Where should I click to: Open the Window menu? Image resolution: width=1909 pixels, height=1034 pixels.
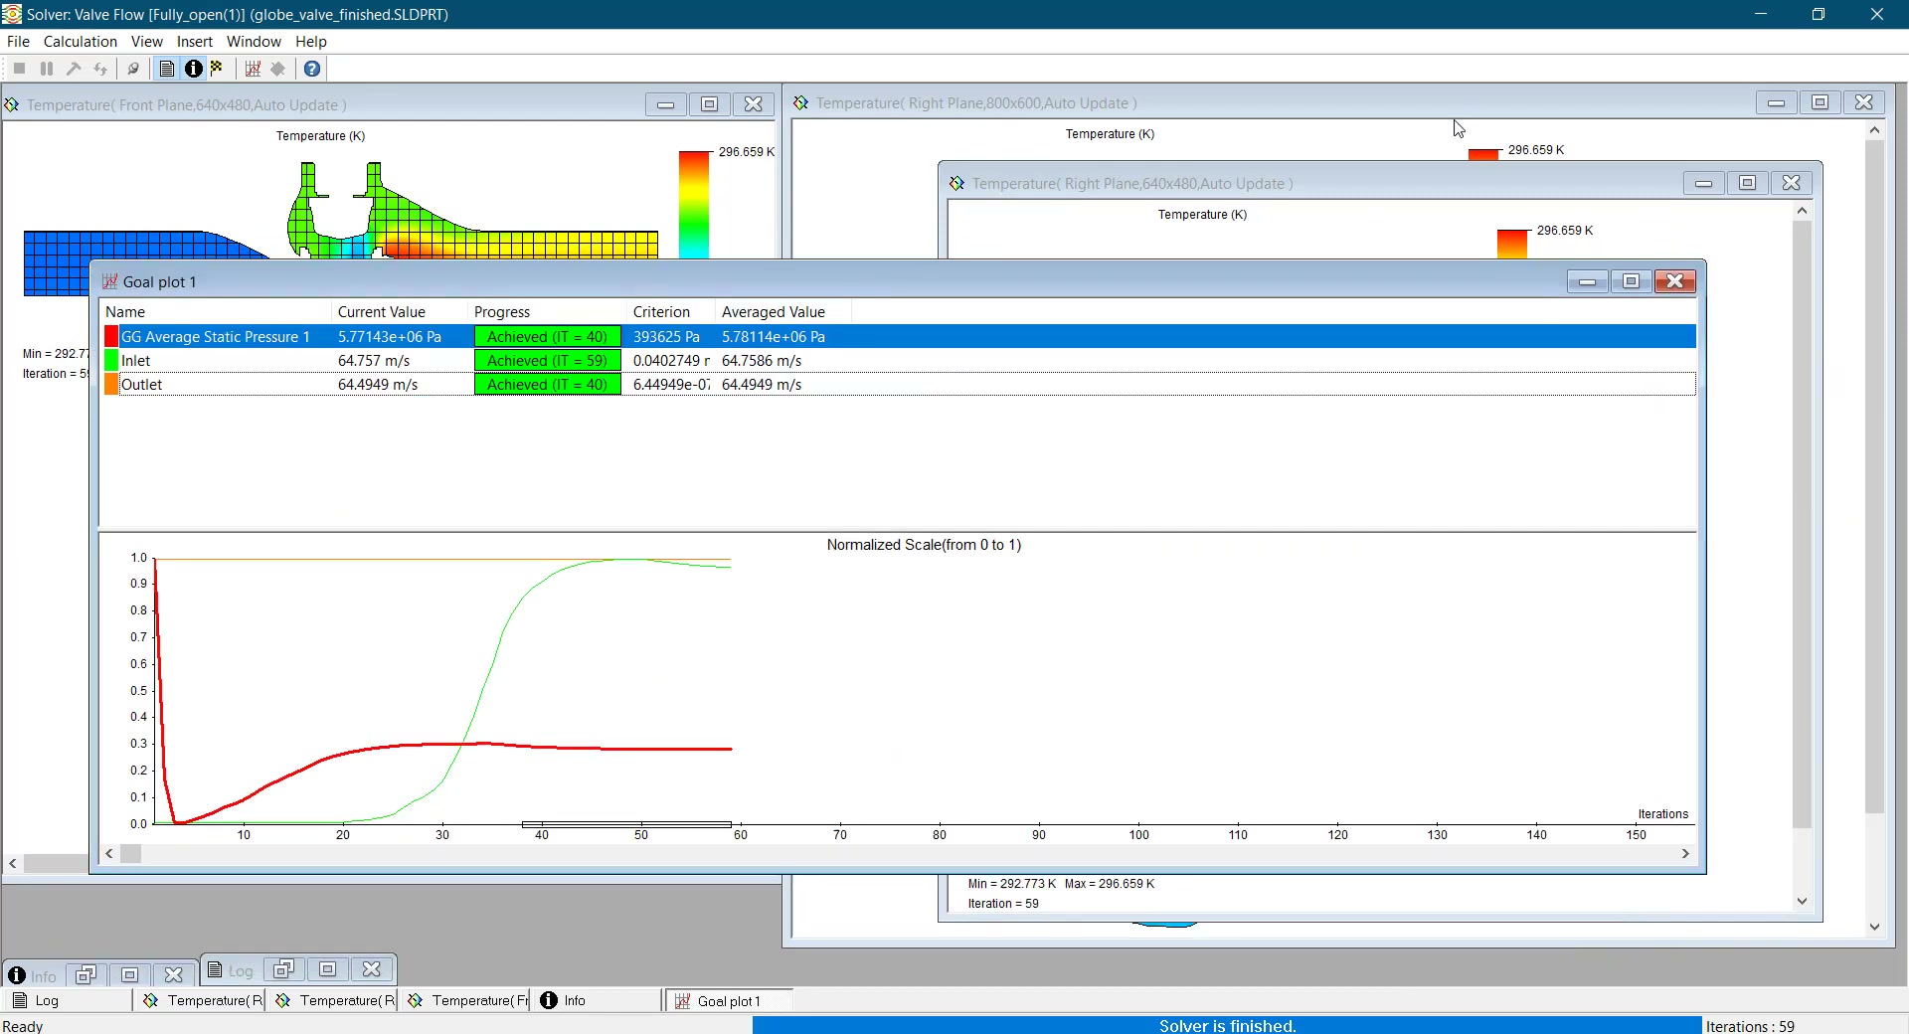(254, 42)
